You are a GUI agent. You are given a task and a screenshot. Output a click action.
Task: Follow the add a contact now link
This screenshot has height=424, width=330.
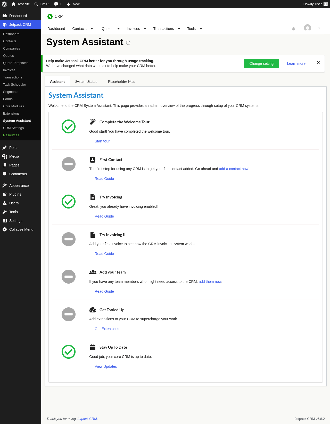[234, 169]
